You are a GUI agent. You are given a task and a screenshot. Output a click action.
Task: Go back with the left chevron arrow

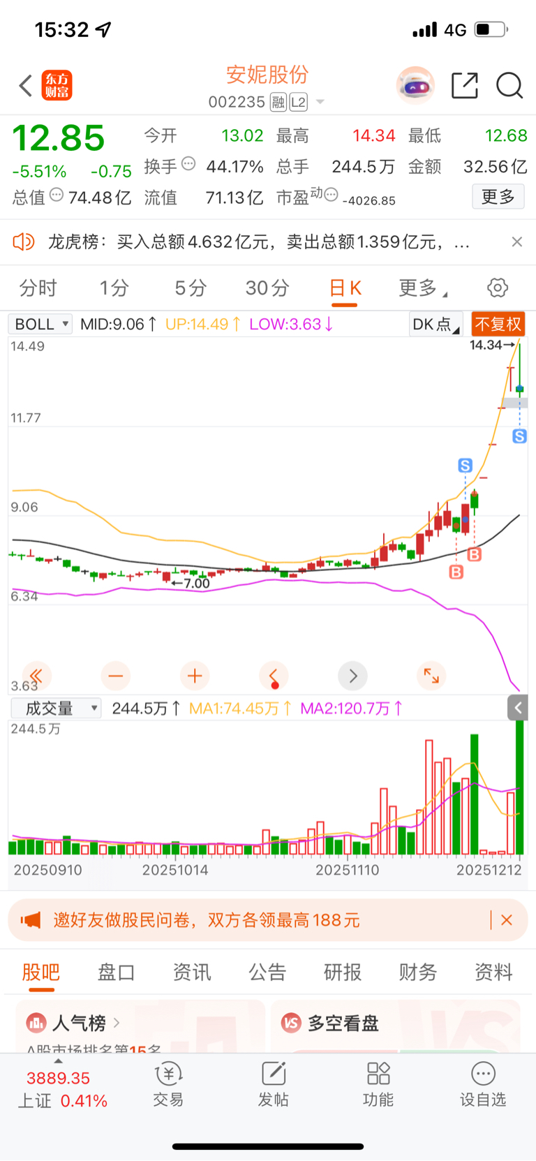(26, 86)
